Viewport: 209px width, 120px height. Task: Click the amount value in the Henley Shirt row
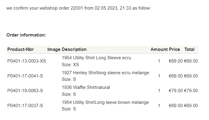pos(159,76)
